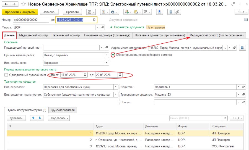Click into the Номер input field

coord(31,20)
